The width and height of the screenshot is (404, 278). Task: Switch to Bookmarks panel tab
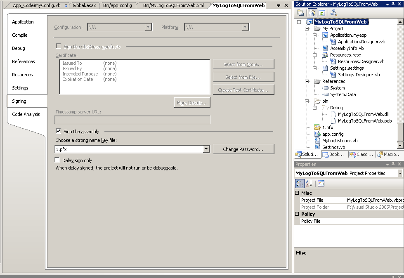click(333, 154)
